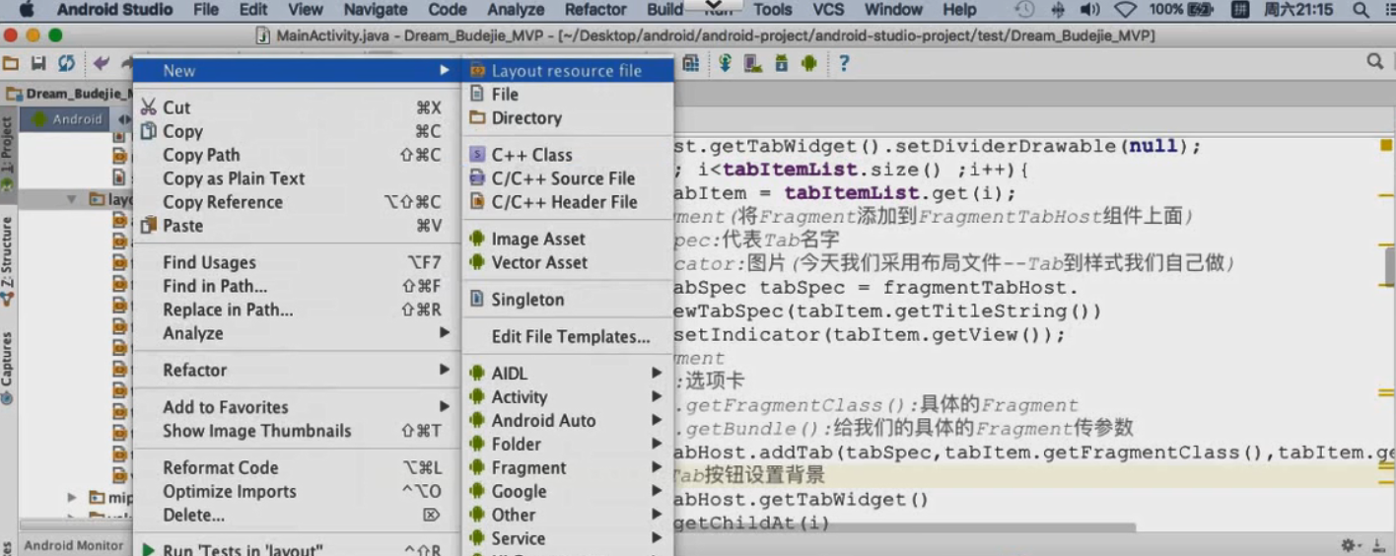Choose File in the New submenu
This screenshot has height=556, width=1396.
(x=568, y=95)
